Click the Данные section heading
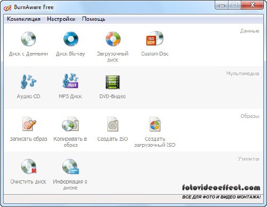Viewport: 267px width, 207px height. pos(249,31)
